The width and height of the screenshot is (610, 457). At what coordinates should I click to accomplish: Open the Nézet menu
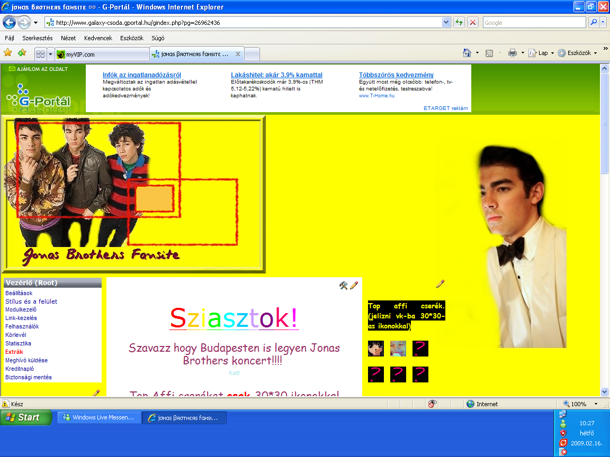pyautogui.click(x=68, y=38)
